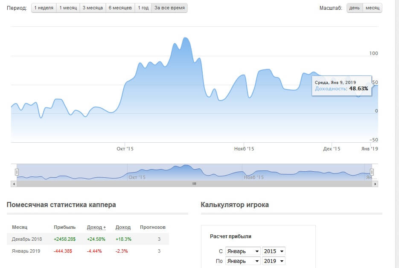Click the Прогнозов column header
Image resolution: width=399 pixels, height=268 pixels.
153,228
